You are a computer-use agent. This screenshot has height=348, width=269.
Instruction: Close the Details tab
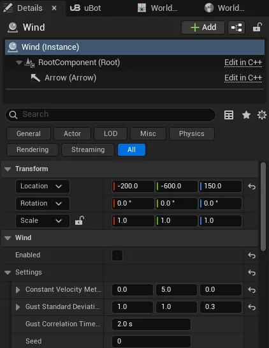tap(54, 8)
